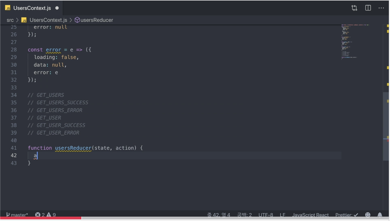Click the JS file icon in breadcrumb
The width and height of the screenshot is (391, 221).
pyautogui.click(x=24, y=20)
